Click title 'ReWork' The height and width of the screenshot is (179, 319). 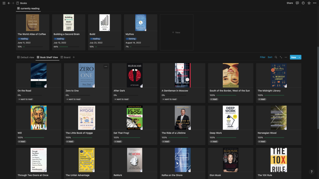pyautogui.click(x=117, y=175)
